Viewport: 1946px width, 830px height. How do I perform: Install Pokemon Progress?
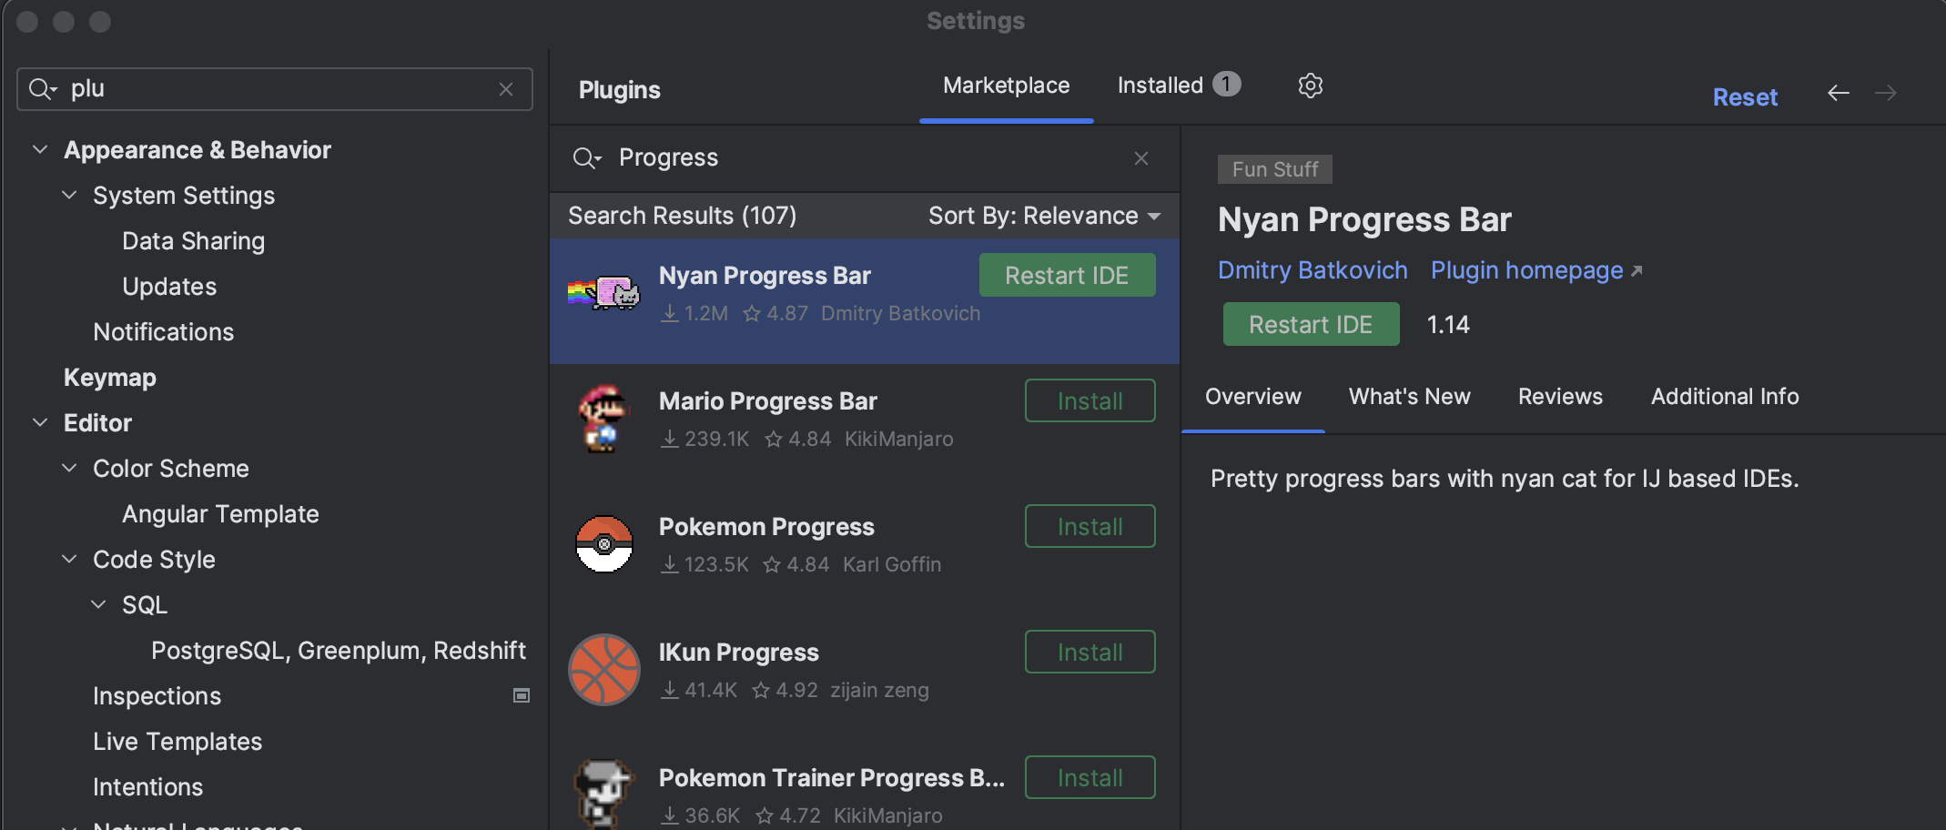1090,526
